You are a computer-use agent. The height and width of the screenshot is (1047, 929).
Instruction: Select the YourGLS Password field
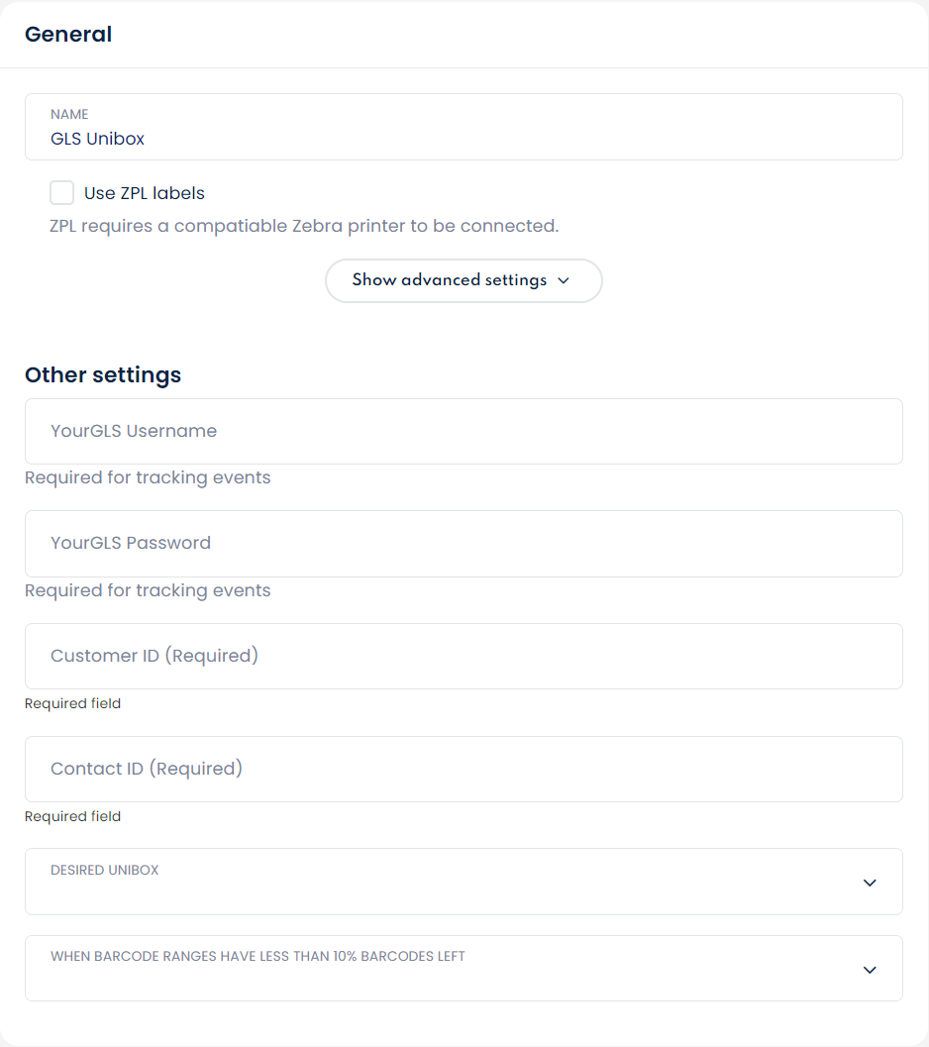[x=464, y=543]
